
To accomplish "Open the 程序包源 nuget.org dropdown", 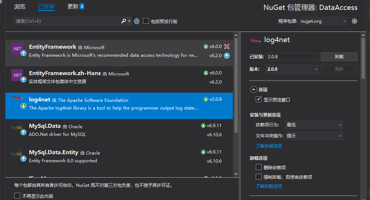I will coord(323,21).
